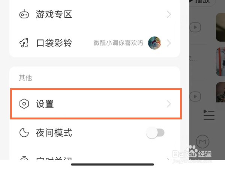Tap the hexagon settings icon
The image size is (225, 169).
24,104
